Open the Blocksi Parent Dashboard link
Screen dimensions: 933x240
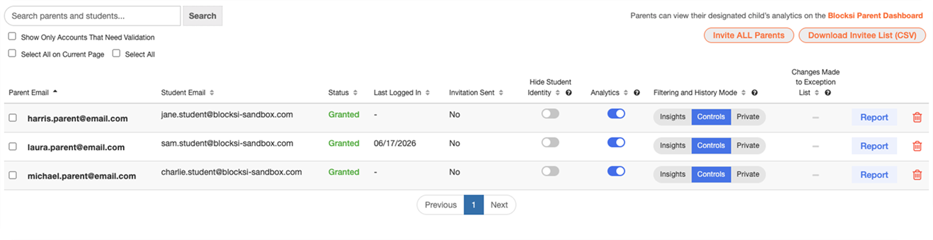[x=875, y=16]
